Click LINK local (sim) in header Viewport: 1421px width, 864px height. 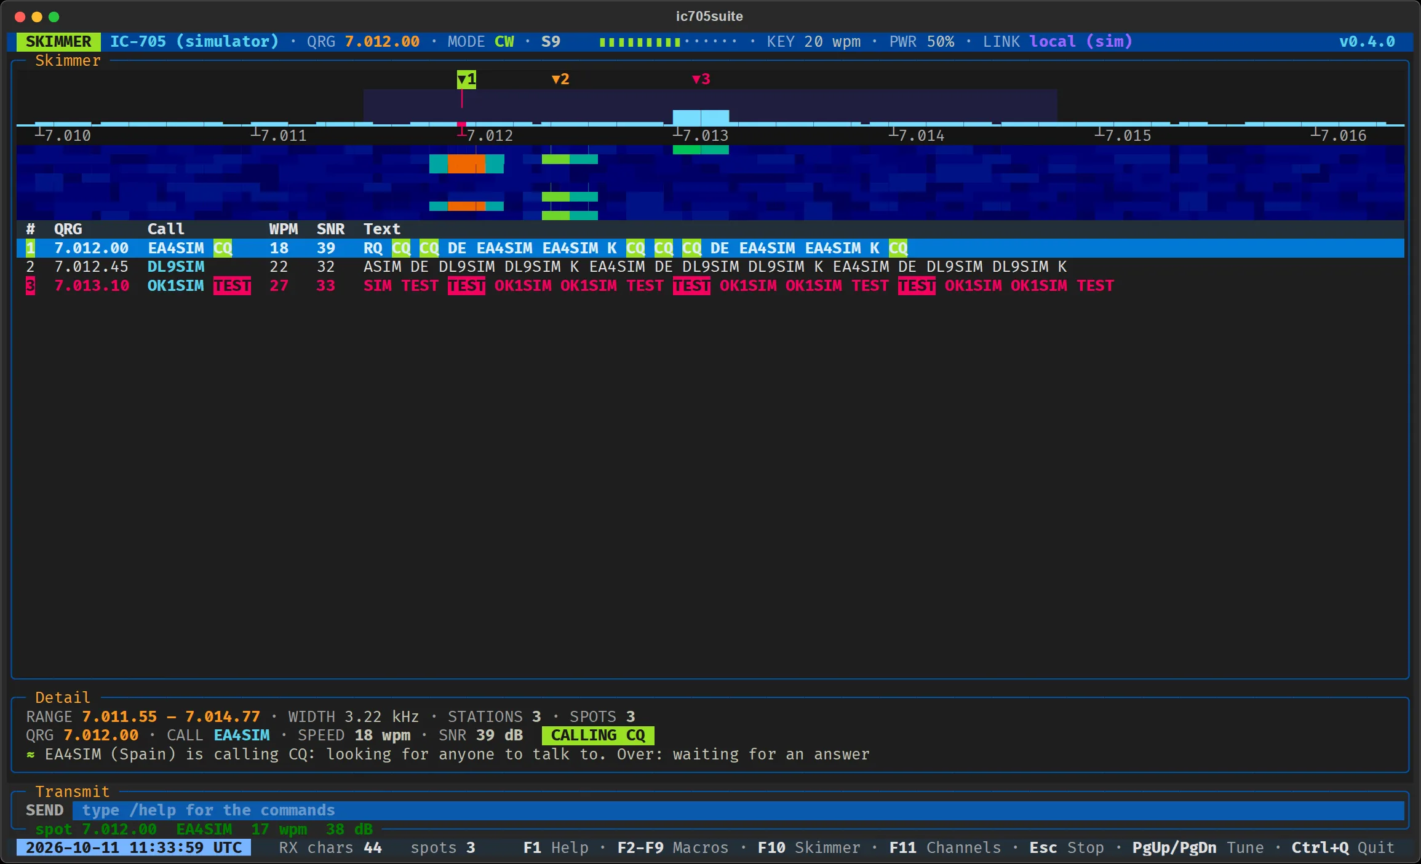[x=1057, y=41]
